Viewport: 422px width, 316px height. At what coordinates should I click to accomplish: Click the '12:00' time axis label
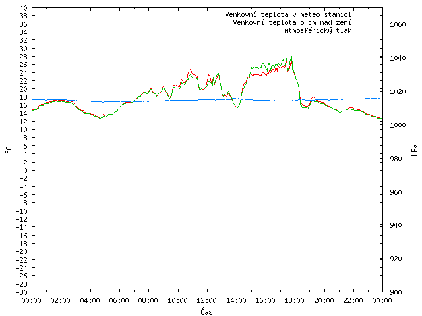tap(206, 300)
